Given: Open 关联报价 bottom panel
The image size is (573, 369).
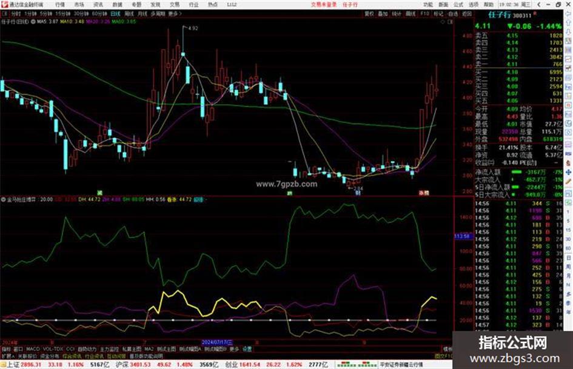Looking at the screenshot, I should (27, 356).
